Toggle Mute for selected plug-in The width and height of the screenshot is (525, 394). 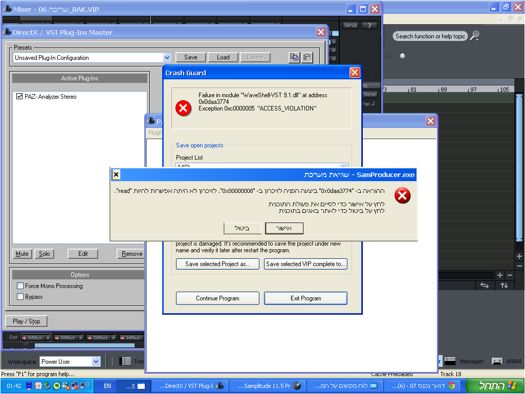(22, 254)
